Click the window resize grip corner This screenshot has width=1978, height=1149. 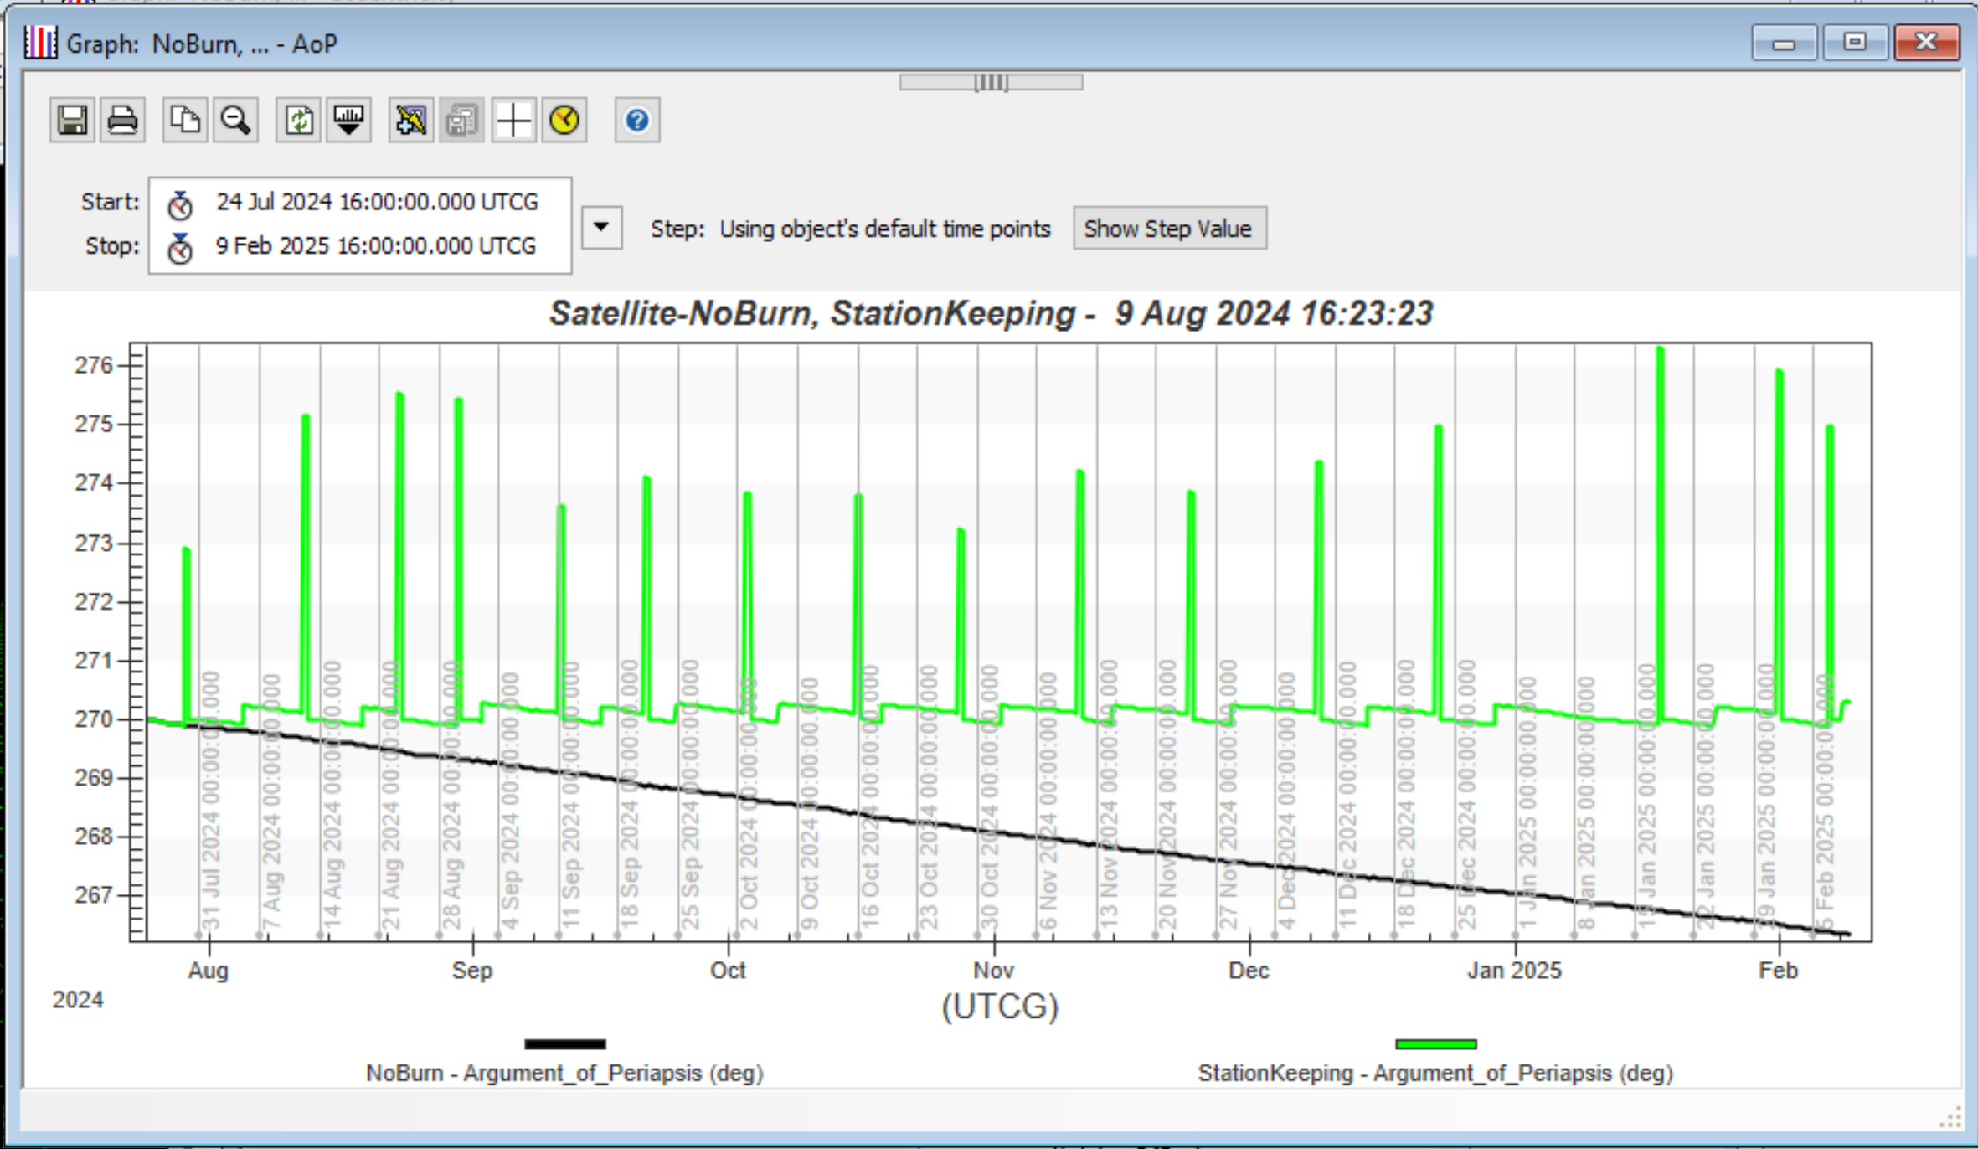click(1951, 1117)
